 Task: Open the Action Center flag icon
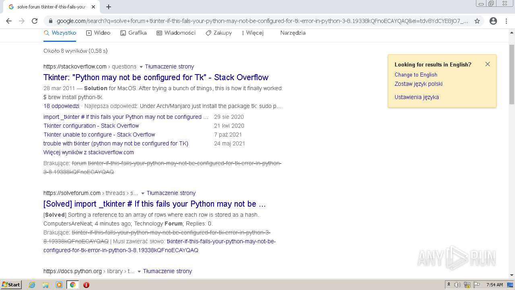point(477,285)
